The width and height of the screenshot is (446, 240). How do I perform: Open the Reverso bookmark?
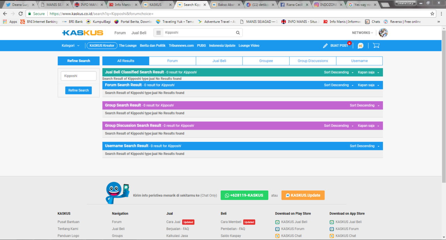click(402, 22)
